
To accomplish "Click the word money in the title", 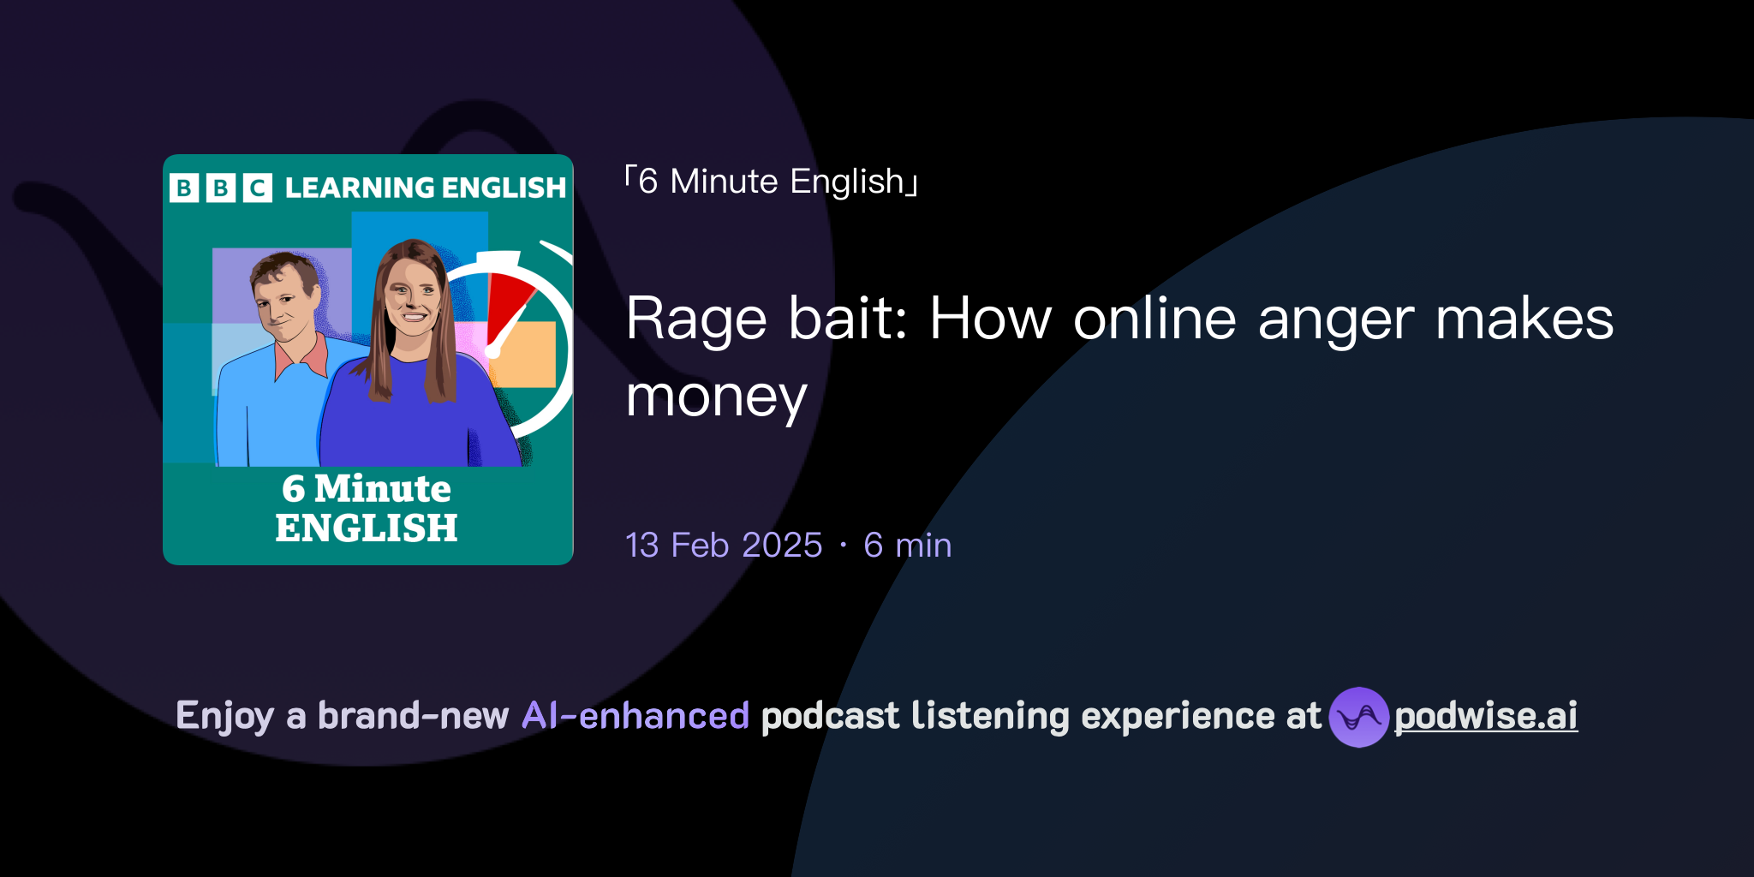I will point(715,396).
